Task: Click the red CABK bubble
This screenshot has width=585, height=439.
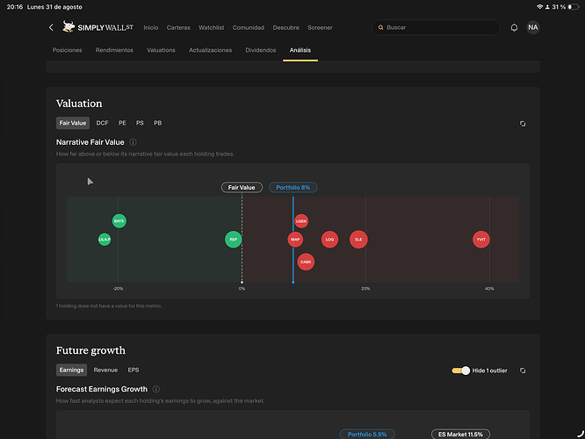Action: tap(306, 262)
